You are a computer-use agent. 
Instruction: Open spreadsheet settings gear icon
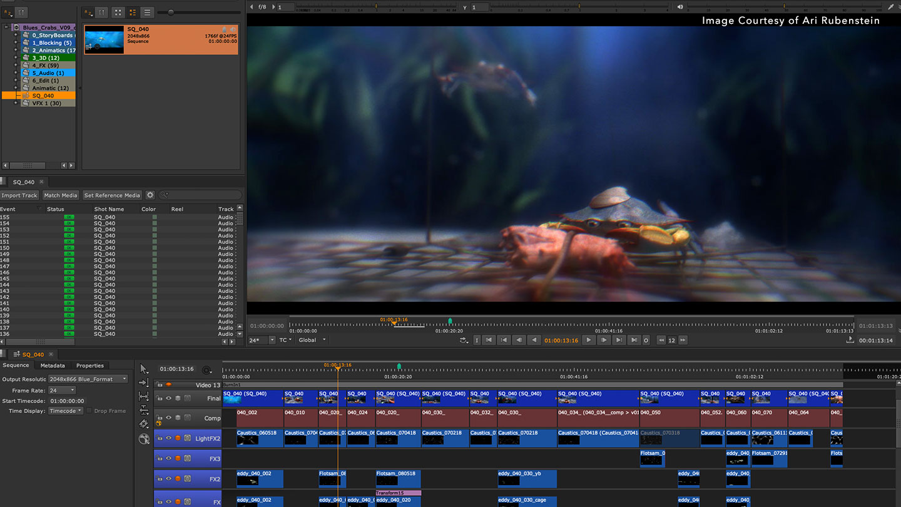click(x=150, y=195)
